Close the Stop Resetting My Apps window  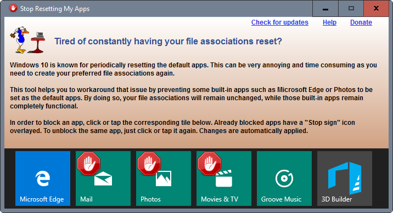(x=376, y=9)
